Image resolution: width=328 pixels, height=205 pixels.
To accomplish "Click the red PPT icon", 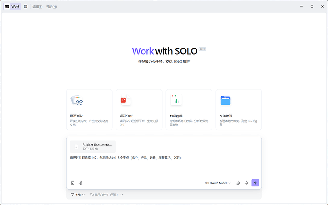I will tap(125, 100).
